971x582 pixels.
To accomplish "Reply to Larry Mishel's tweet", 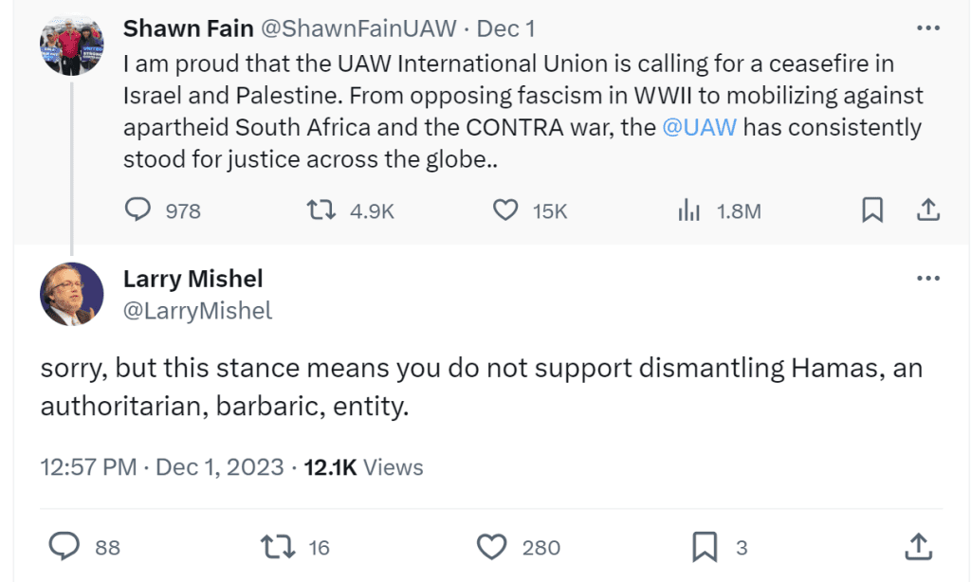I will click(x=64, y=546).
